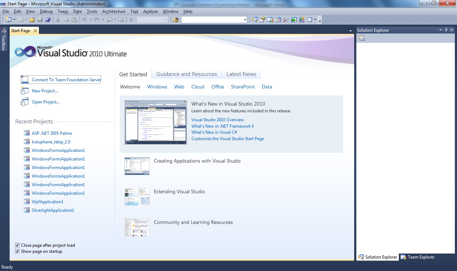This screenshot has height=271, width=457.
Task: Click the Properties icon in Solution Explorer
Action: [x=362, y=39]
